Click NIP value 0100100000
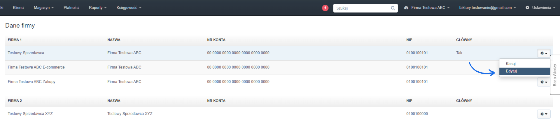The image size is (560, 123). pos(417,114)
